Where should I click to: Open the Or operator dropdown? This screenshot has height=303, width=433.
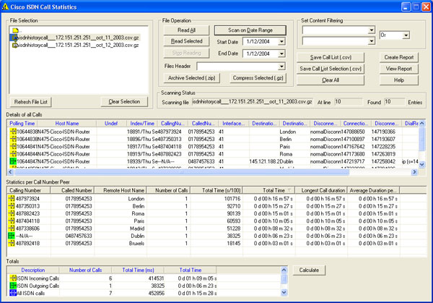click(405, 34)
